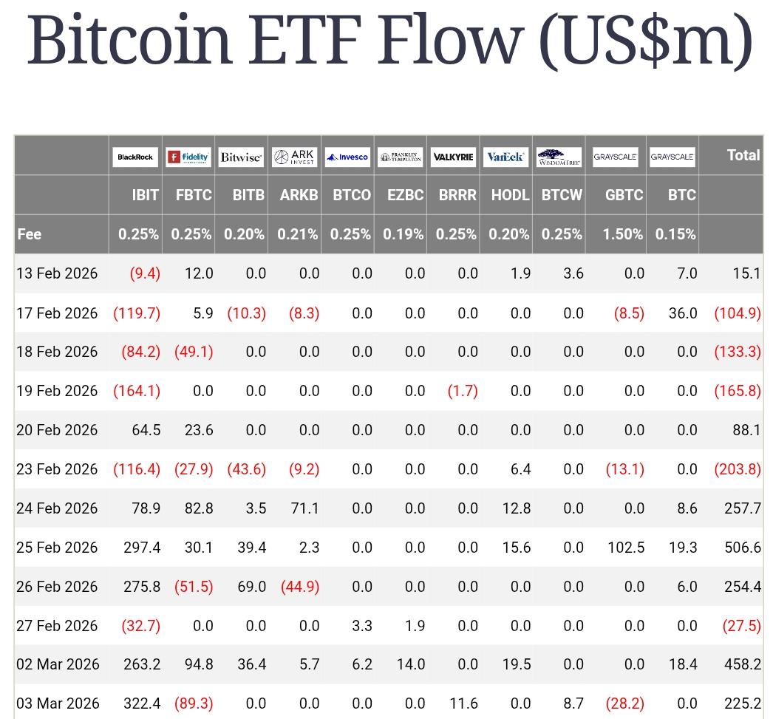Select the GBTC ticker header
Viewport: 773px width, 719px height.
[624, 195]
